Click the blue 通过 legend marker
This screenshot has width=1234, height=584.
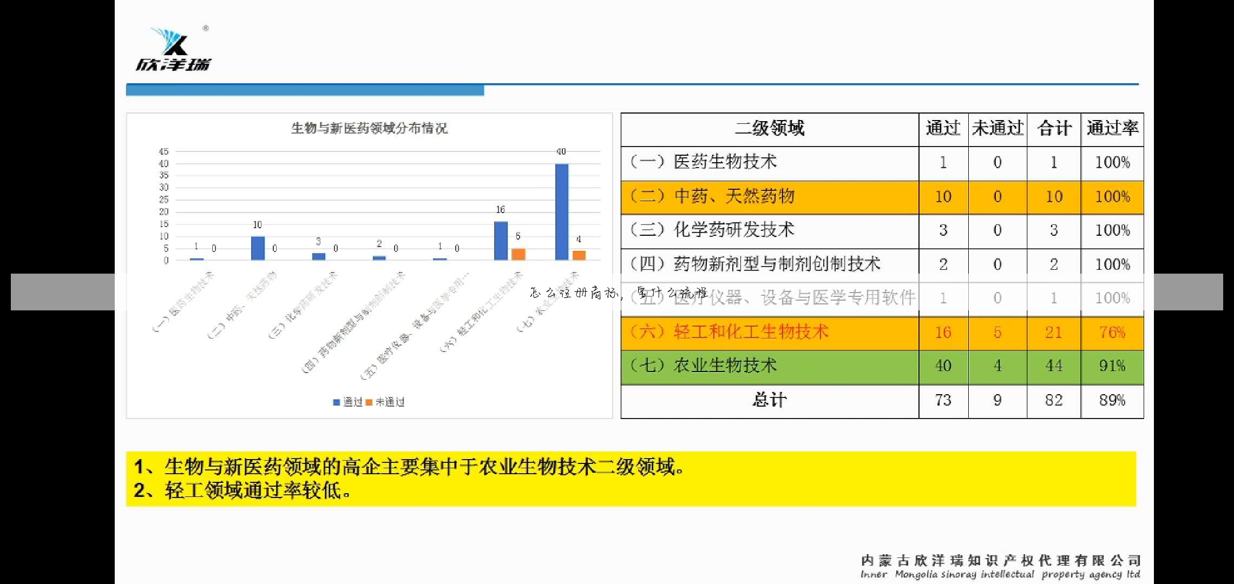336,402
